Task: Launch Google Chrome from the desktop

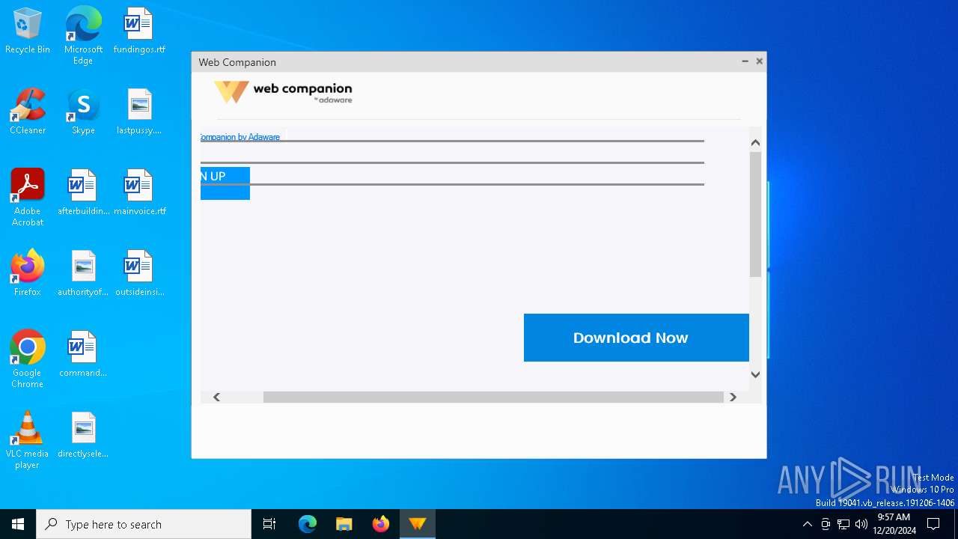Action: pyautogui.click(x=28, y=359)
